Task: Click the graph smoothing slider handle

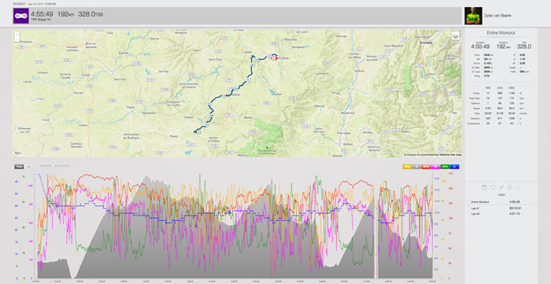Action: click(x=53, y=166)
